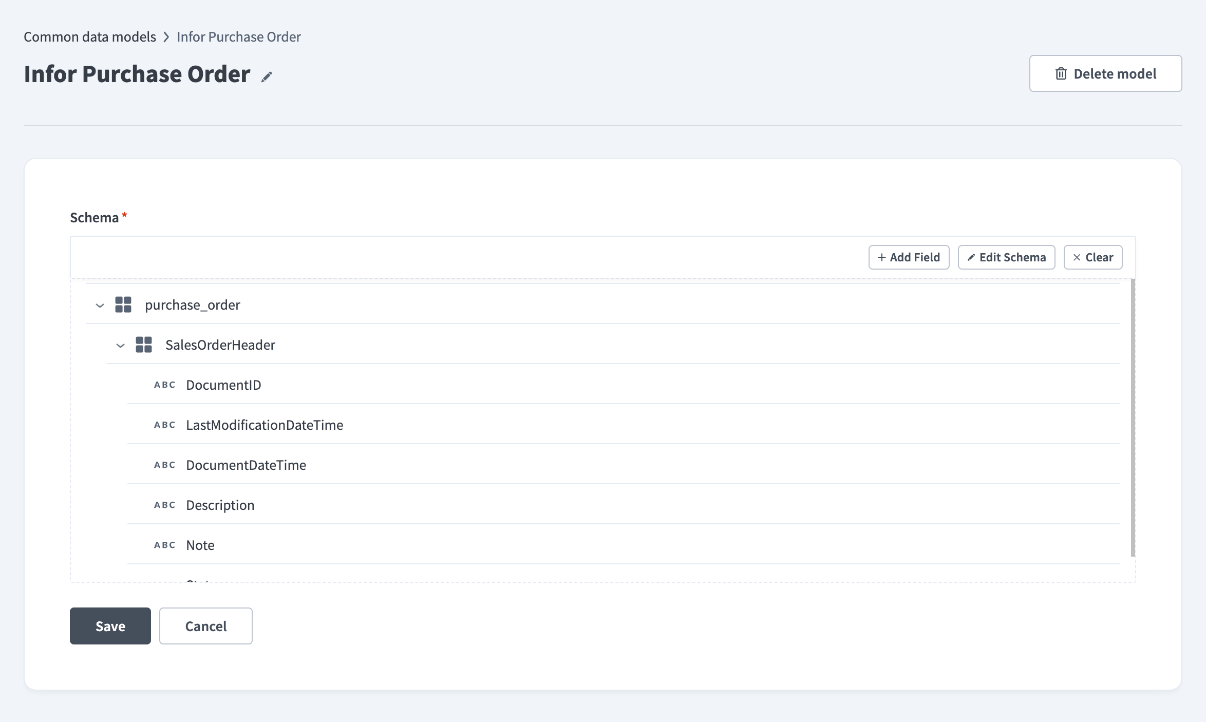The image size is (1206, 722).
Task: Click the purchase_order object type icon
Action: click(x=123, y=305)
